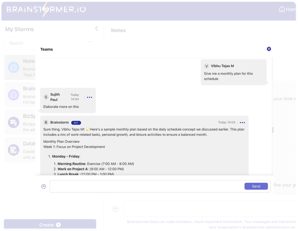Click the 'Sujith Paul' sender name
The width and height of the screenshot is (298, 231).
click(x=55, y=97)
